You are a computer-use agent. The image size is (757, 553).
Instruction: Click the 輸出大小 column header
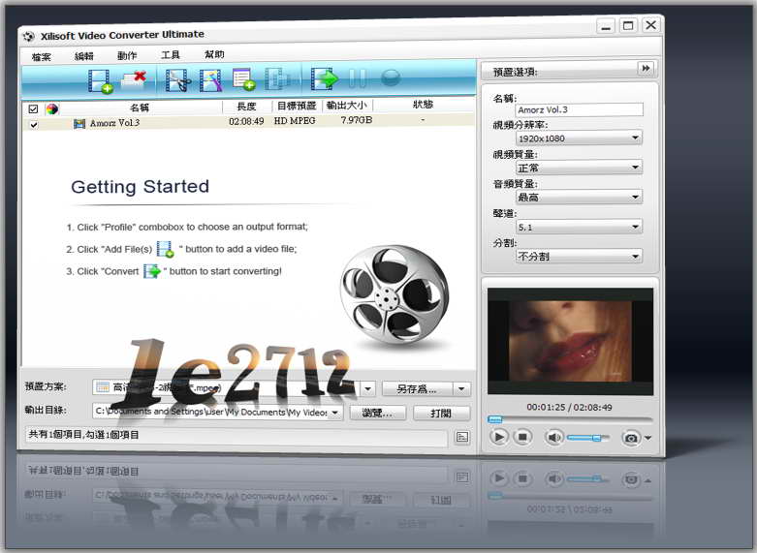pyautogui.click(x=347, y=106)
